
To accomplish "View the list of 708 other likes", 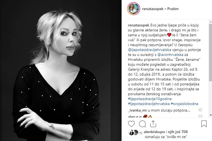I will click(x=178, y=132).
